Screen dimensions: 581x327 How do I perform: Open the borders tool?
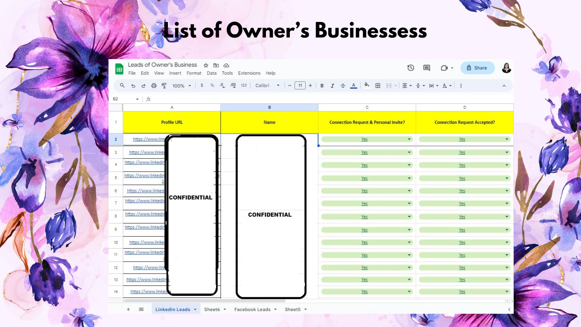click(x=378, y=86)
